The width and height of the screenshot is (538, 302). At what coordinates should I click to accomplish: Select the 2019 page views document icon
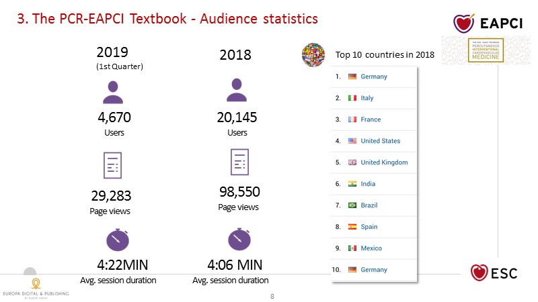coord(112,166)
